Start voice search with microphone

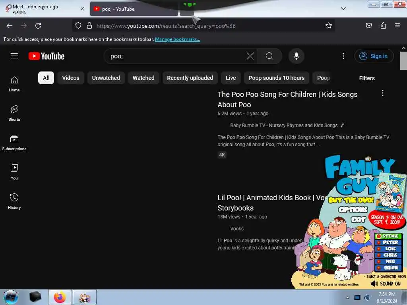(297, 56)
